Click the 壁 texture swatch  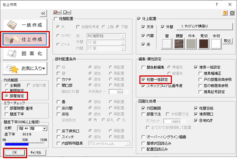tap(167, 44)
